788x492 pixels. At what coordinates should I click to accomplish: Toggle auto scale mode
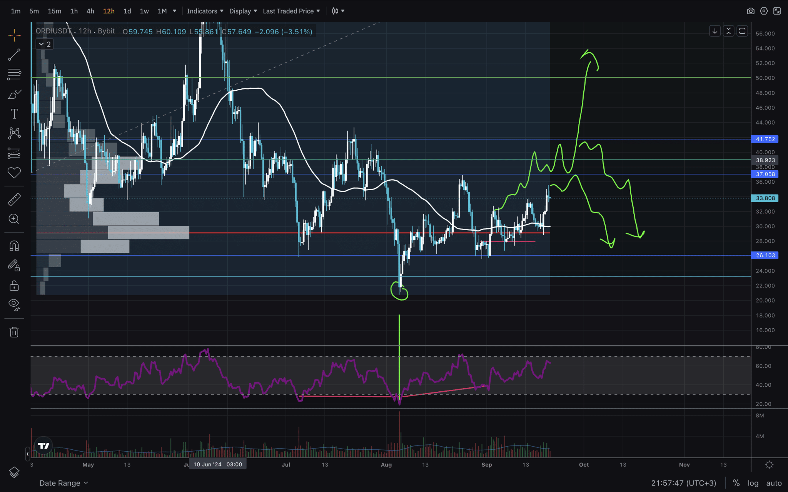pos(774,483)
